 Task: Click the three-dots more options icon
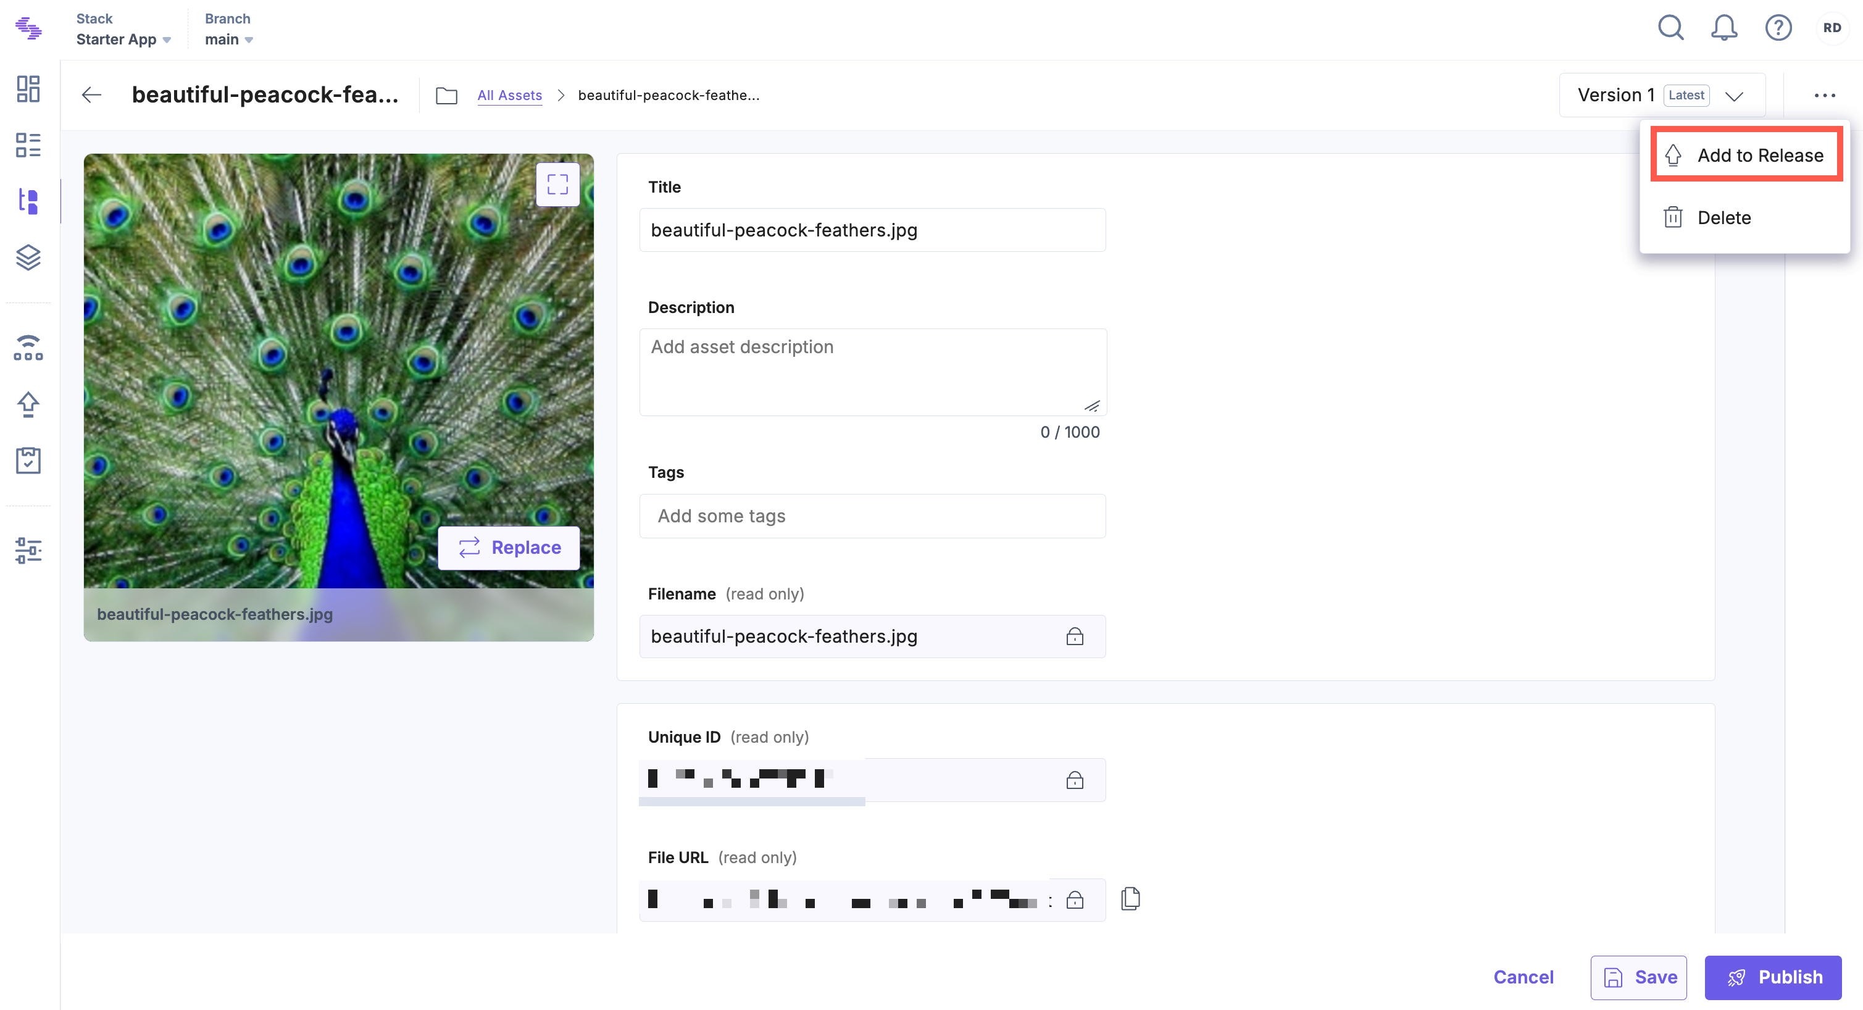(1825, 96)
